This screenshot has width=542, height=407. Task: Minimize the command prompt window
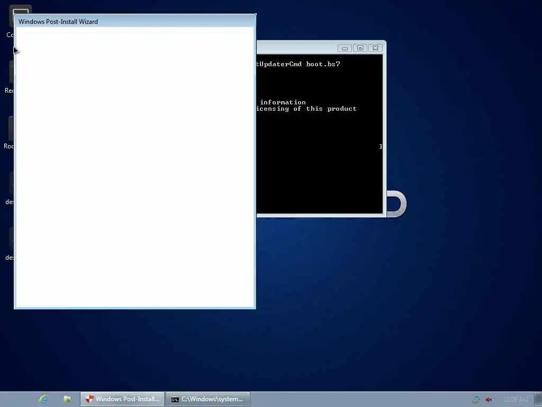point(345,48)
